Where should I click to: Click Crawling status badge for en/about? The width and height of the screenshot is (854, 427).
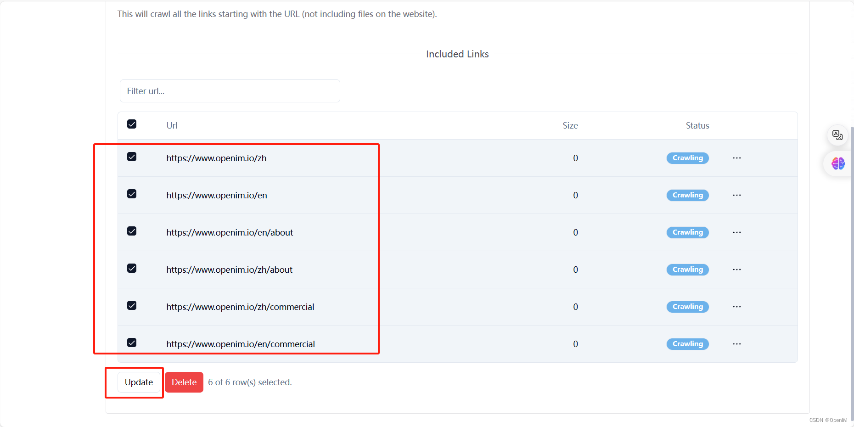pyautogui.click(x=688, y=232)
